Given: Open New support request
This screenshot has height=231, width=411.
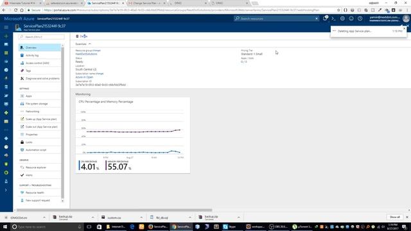Looking at the screenshot, I should pos(40,200).
